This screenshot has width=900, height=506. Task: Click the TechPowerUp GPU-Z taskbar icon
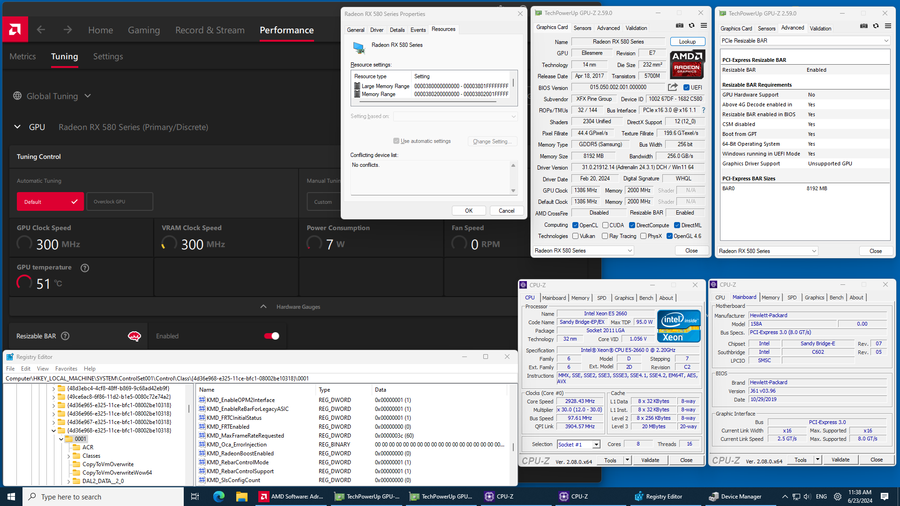372,496
